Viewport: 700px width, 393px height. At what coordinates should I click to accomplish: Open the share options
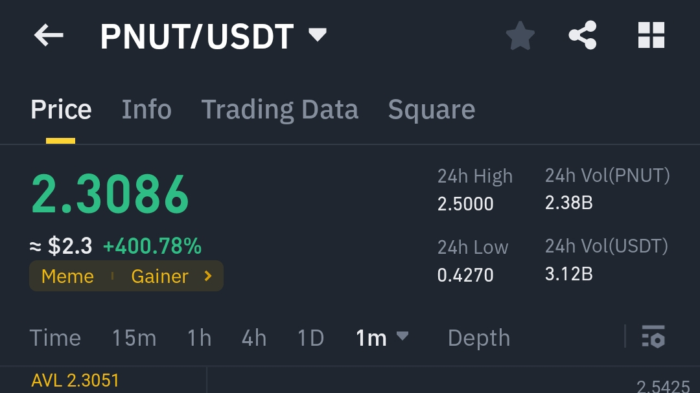(x=582, y=36)
